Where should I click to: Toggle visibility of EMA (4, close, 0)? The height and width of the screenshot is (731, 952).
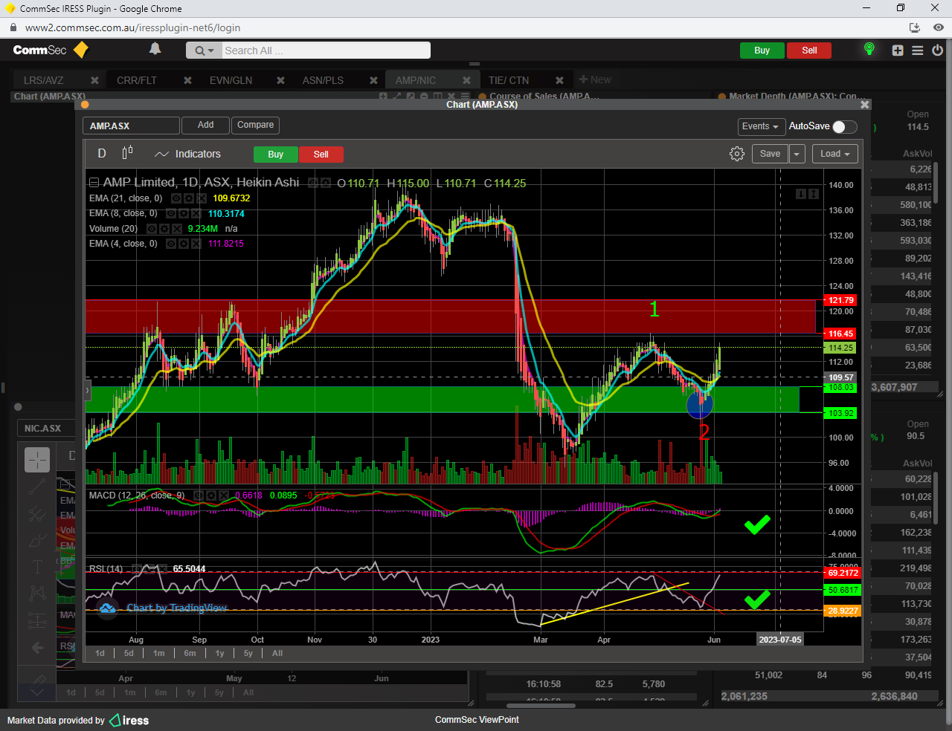171,244
